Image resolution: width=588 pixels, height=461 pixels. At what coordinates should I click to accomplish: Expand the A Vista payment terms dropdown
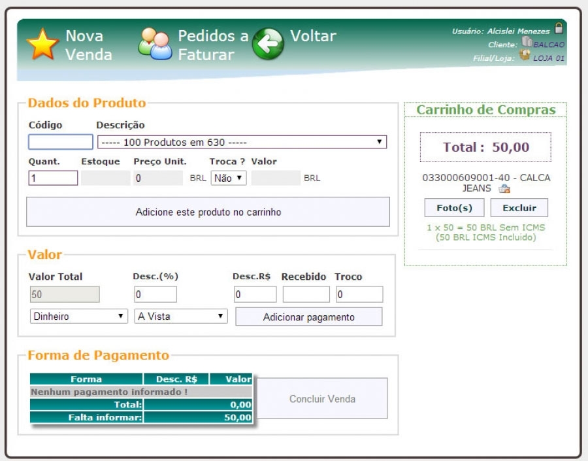181,316
